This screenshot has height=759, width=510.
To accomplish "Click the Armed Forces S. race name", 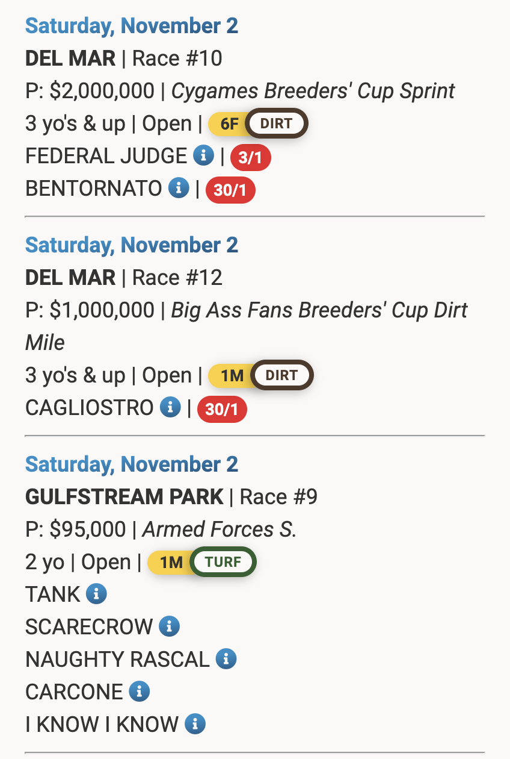I will (219, 529).
